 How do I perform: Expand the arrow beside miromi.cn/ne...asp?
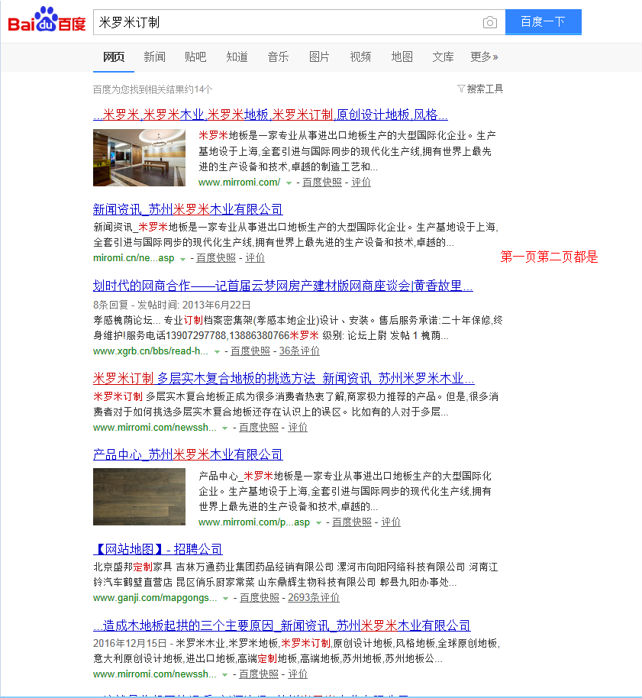coord(182,258)
